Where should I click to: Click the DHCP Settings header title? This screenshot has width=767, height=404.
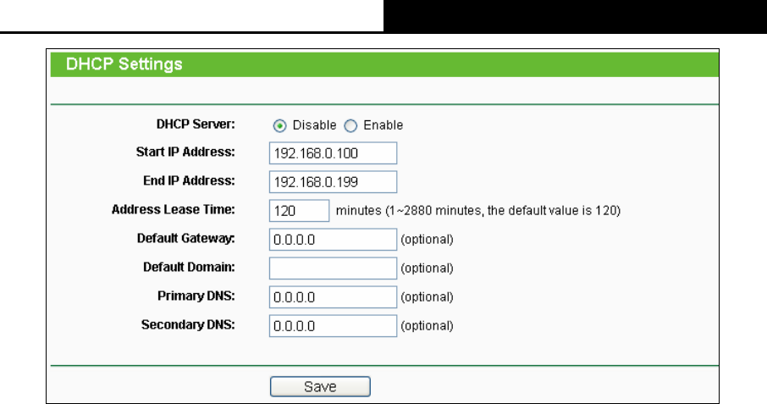pos(124,64)
